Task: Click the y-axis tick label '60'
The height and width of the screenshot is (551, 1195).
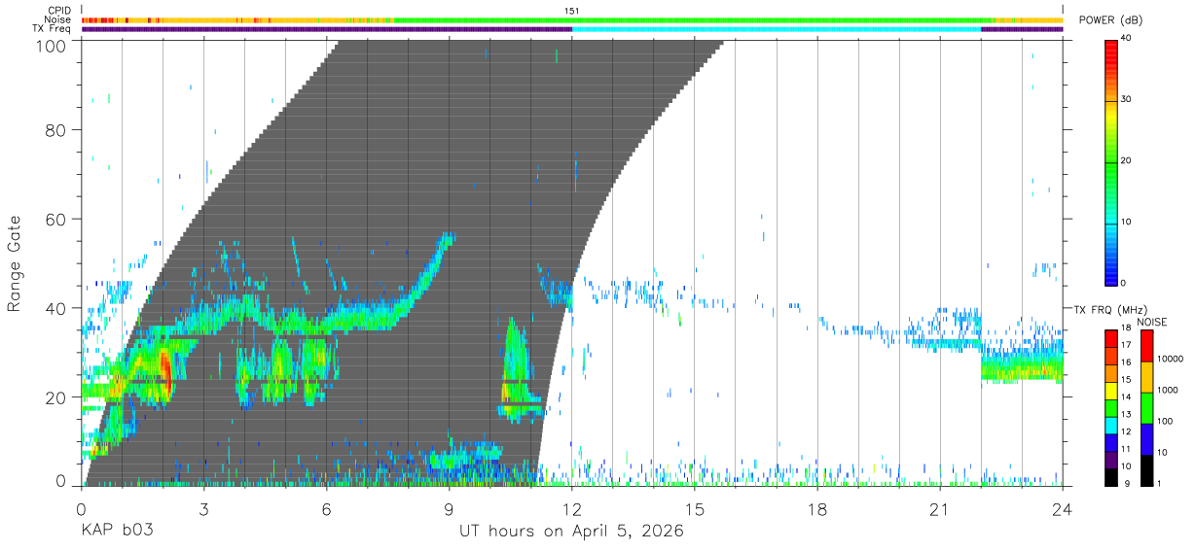Action: 56,219
